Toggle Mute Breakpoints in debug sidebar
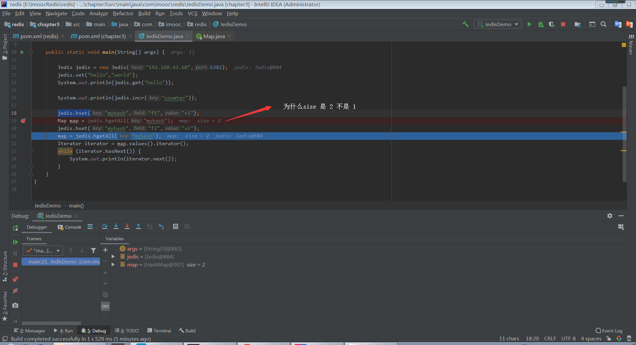The image size is (636, 345). tap(15, 291)
